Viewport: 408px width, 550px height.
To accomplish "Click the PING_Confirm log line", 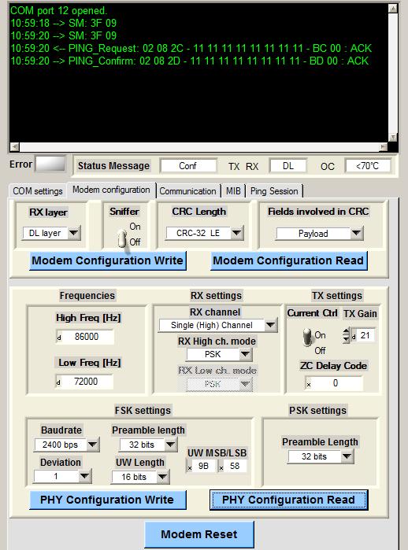I will [x=190, y=61].
